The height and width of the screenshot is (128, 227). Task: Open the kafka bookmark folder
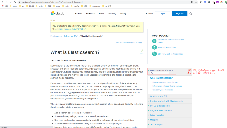click(57, 6)
